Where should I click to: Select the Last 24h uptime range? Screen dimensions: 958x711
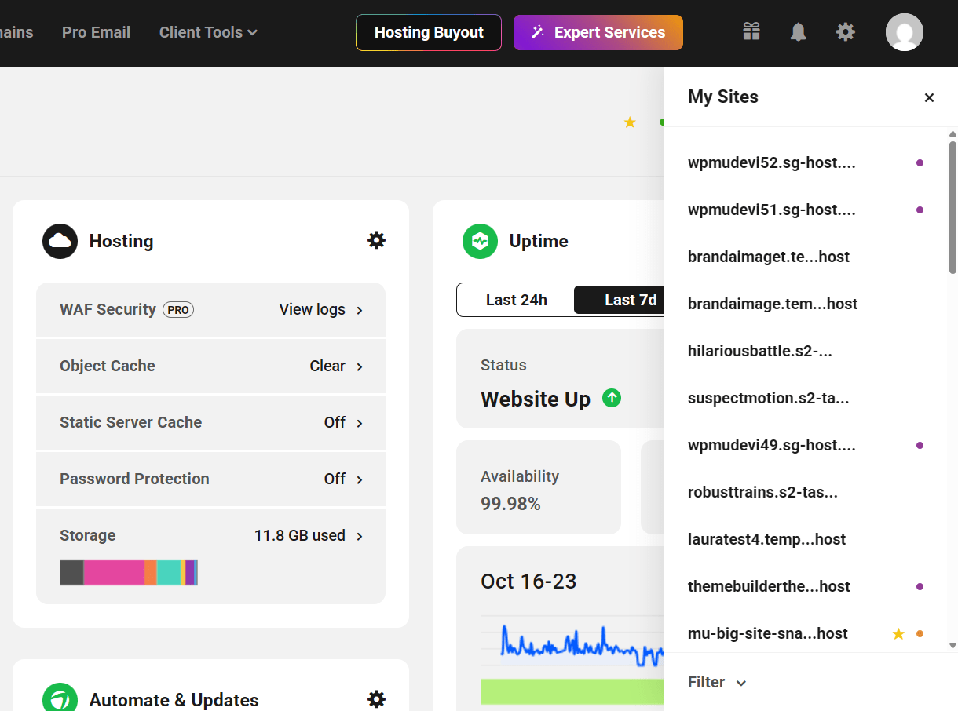tap(516, 300)
